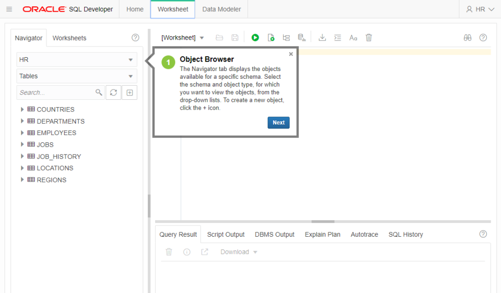Image resolution: width=501 pixels, height=293 pixels.
Task: Expand the COUNTRIES table node
Action: pos(22,109)
